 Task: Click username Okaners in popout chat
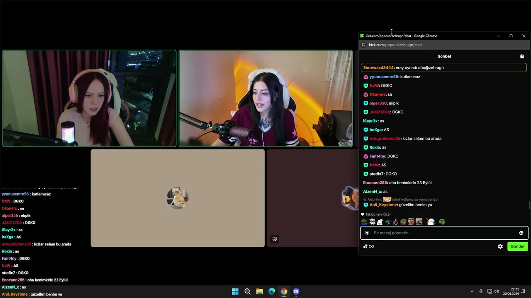coord(378,95)
